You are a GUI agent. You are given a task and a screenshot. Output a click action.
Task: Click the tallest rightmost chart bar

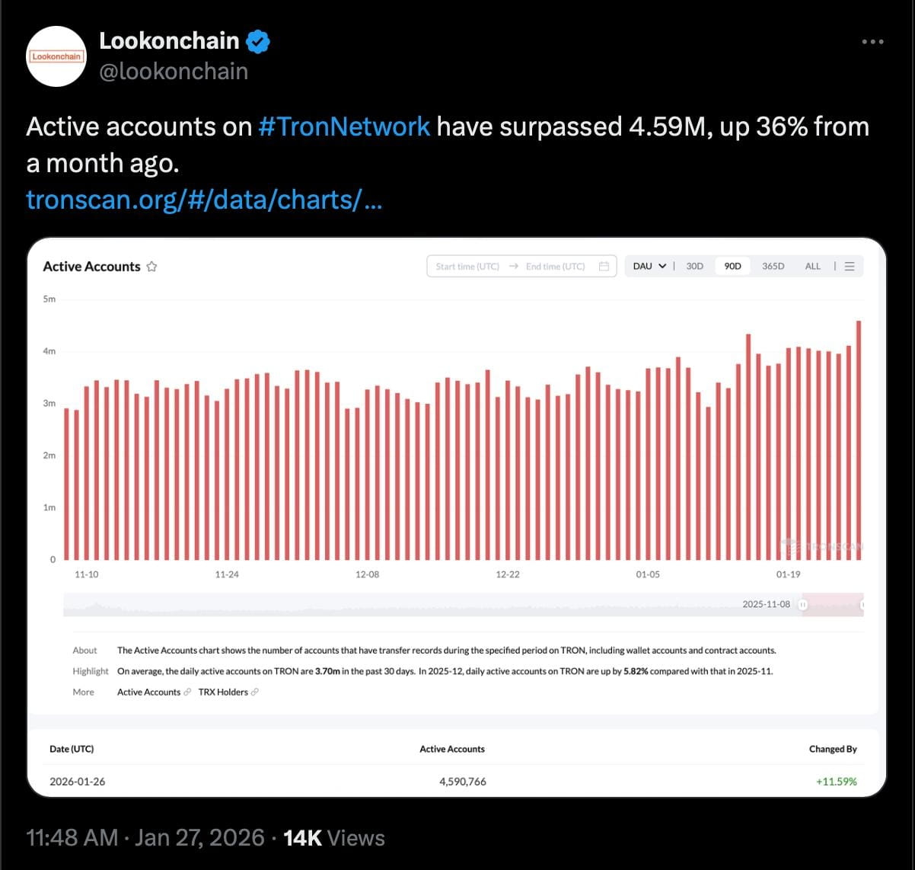tap(859, 440)
